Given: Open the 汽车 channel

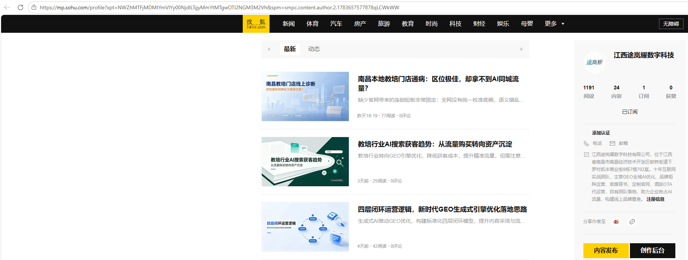Looking at the screenshot, I should 336,24.
